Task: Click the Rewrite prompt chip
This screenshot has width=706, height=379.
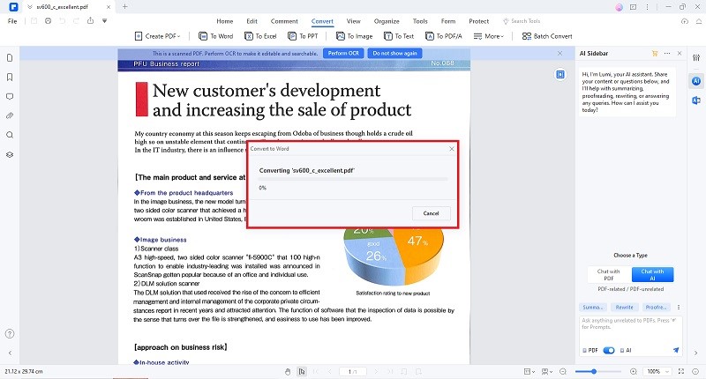Action: click(x=625, y=307)
